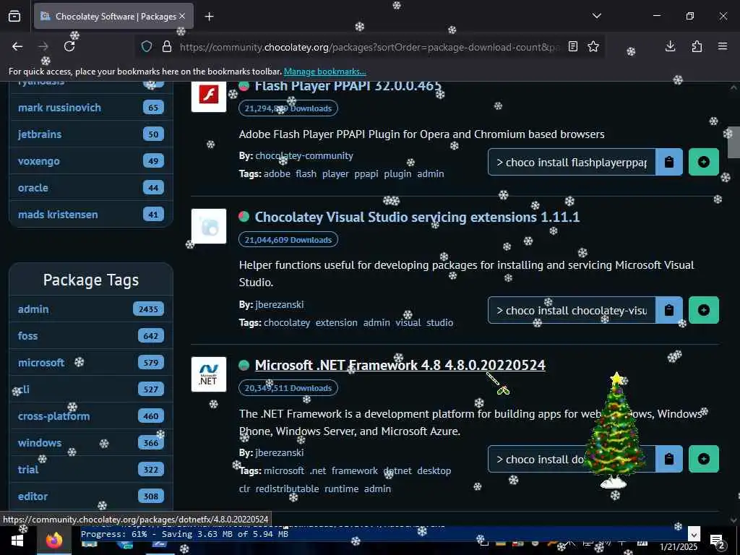
Task: Close the Chocolatey Software | Packages tab
Action: click(182, 16)
